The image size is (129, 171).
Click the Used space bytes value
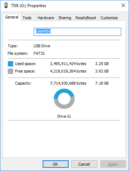[x=68, y=64]
